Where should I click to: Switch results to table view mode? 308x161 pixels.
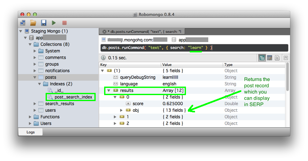point(270,58)
